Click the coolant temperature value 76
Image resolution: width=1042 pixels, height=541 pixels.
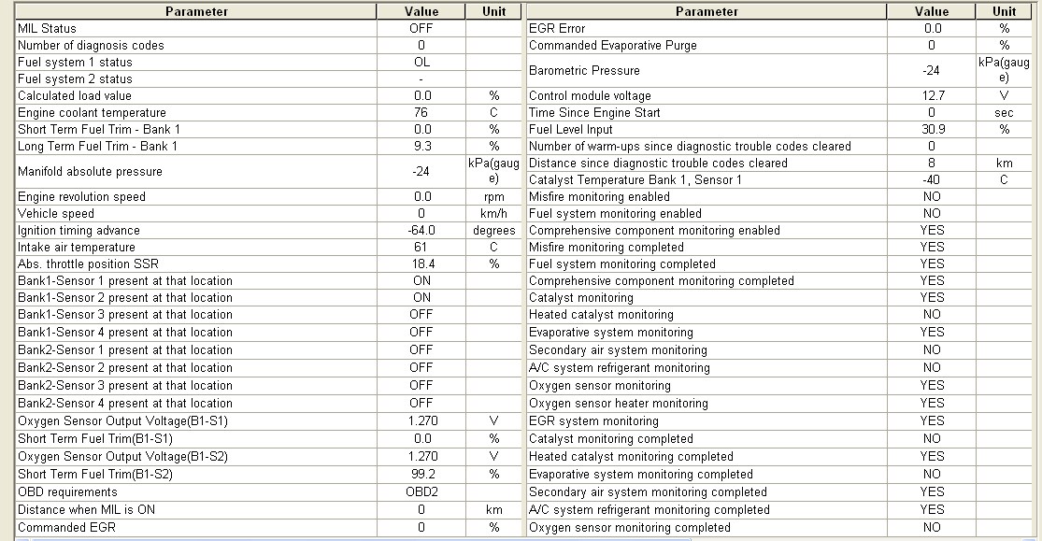tap(421, 113)
